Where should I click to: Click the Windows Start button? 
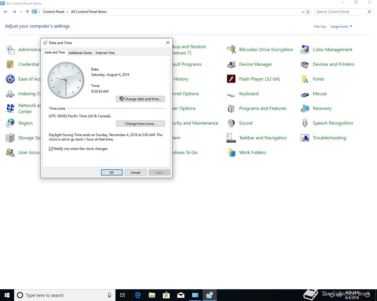(x=7, y=295)
